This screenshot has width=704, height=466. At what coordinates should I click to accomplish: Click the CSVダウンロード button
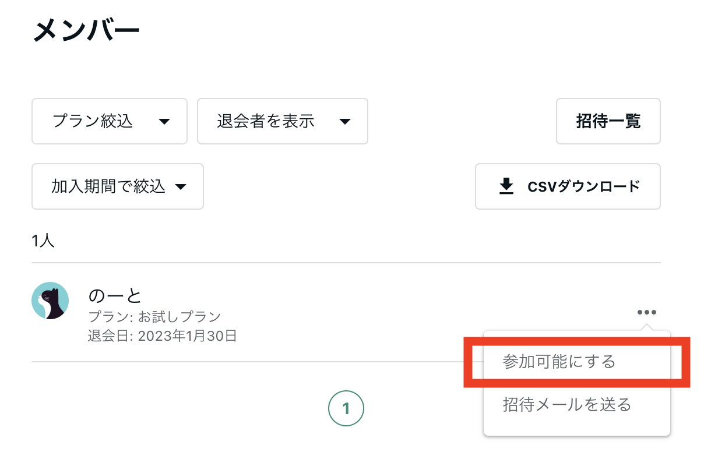[568, 186]
